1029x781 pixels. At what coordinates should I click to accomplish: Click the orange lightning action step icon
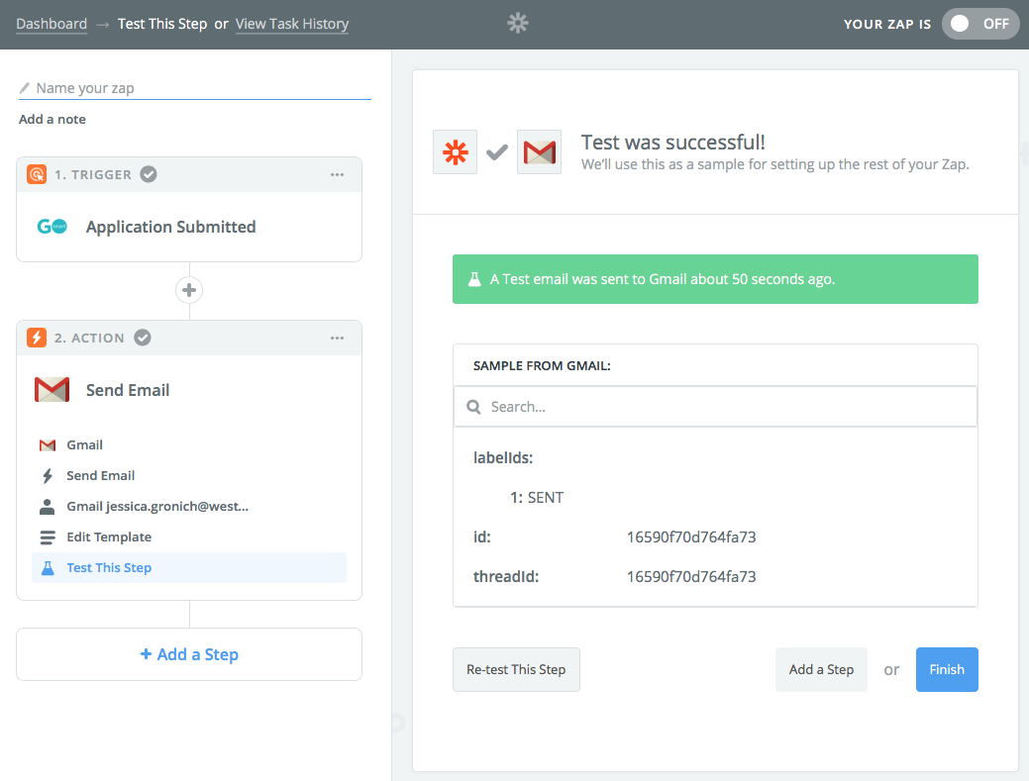coord(37,338)
